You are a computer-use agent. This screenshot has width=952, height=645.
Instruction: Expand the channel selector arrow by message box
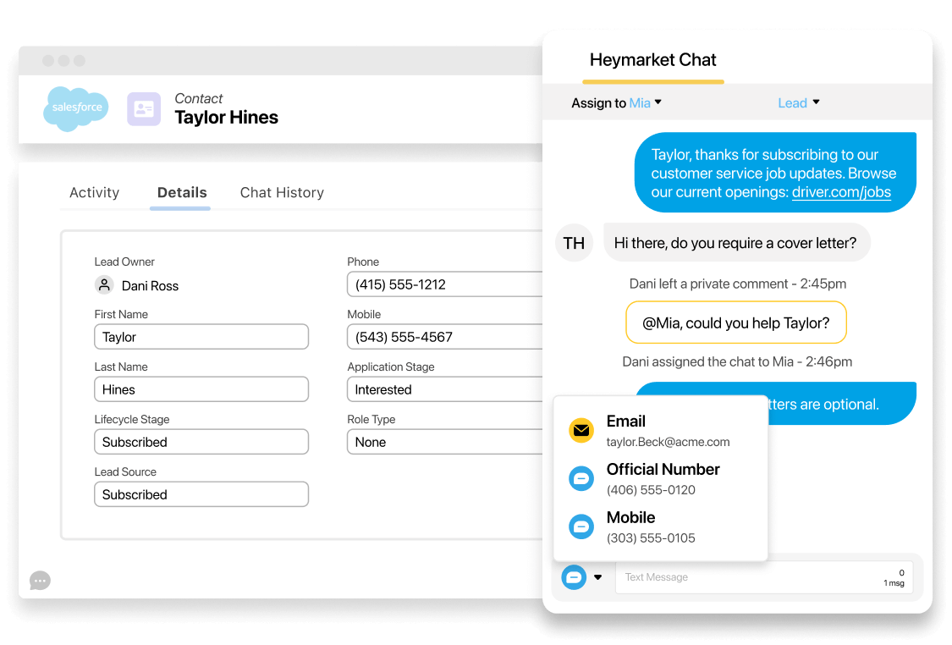click(598, 577)
